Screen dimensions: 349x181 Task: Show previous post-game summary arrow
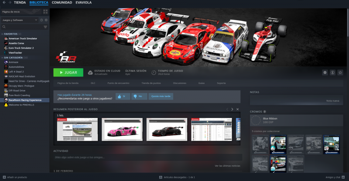pyautogui.click(x=227, y=109)
